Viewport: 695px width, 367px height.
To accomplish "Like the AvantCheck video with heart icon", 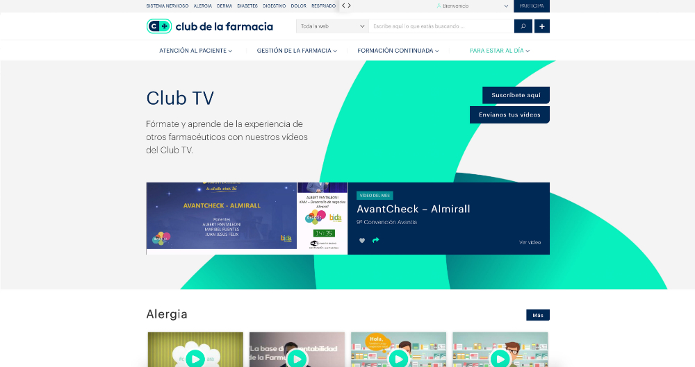I will (x=362, y=240).
